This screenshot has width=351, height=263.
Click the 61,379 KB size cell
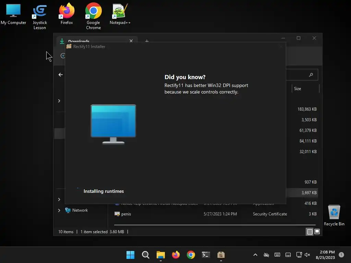tap(308, 130)
